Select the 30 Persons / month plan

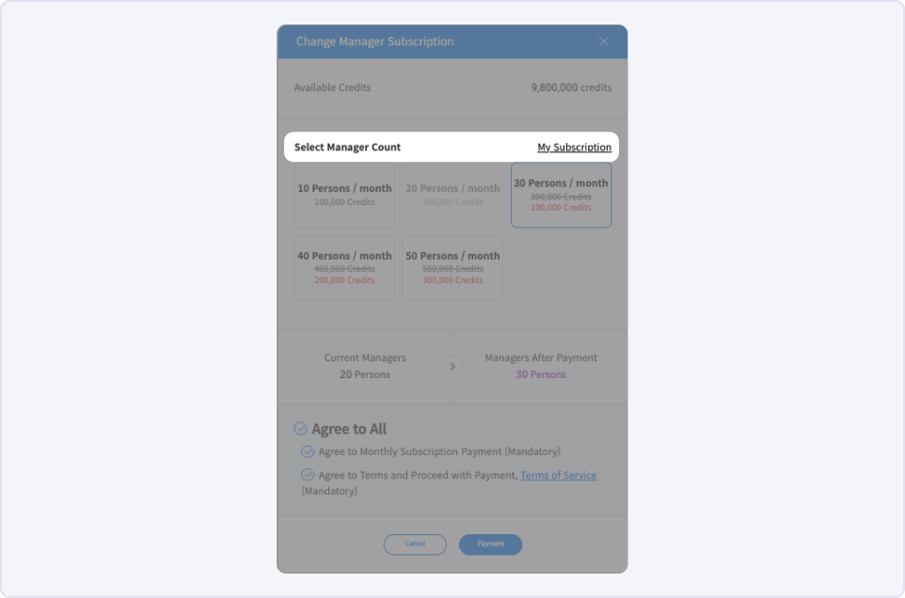561,195
